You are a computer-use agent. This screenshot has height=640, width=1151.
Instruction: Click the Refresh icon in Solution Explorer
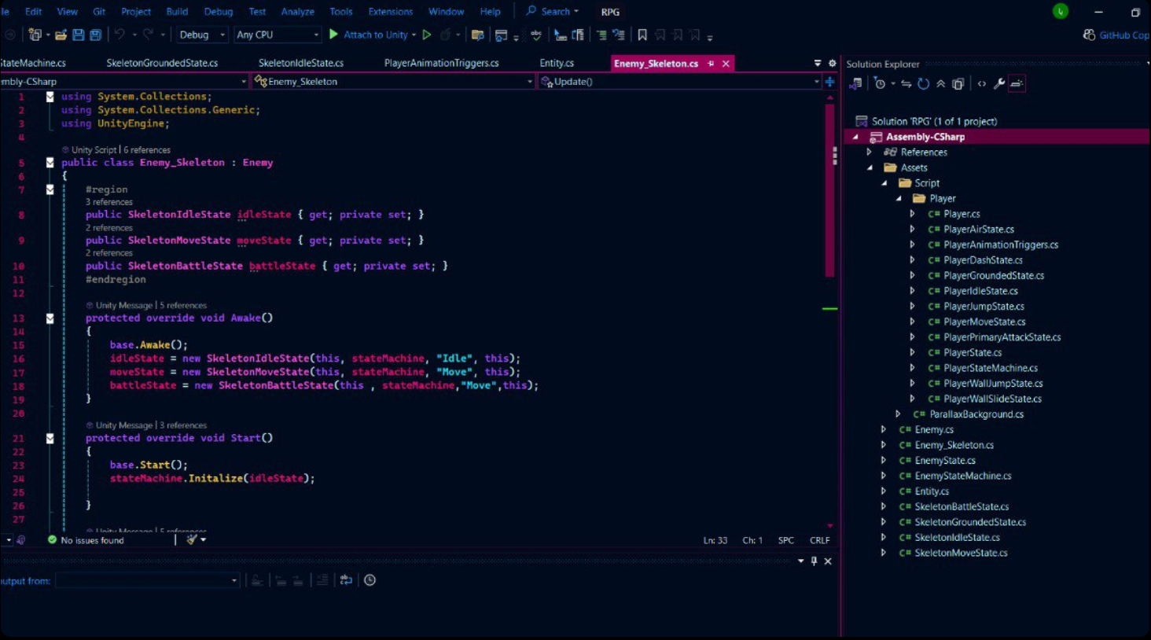[923, 83]
